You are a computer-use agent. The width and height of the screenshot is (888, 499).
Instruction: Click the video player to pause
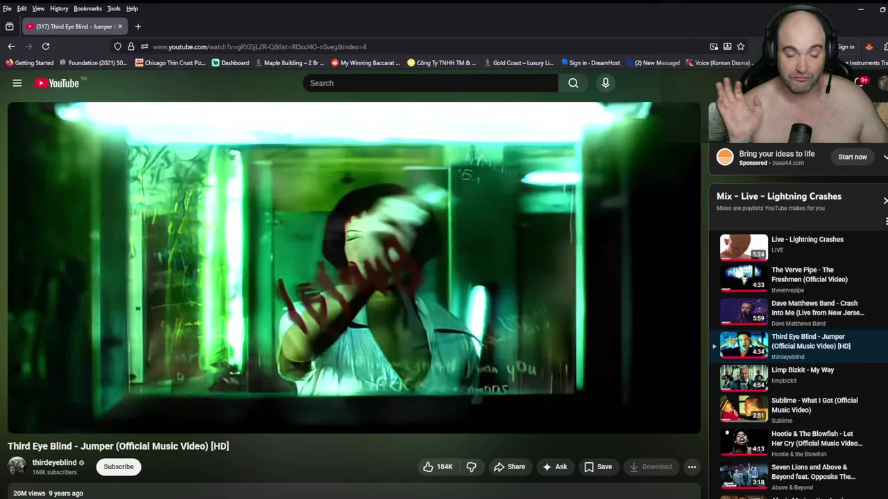[x=354, y=268]
